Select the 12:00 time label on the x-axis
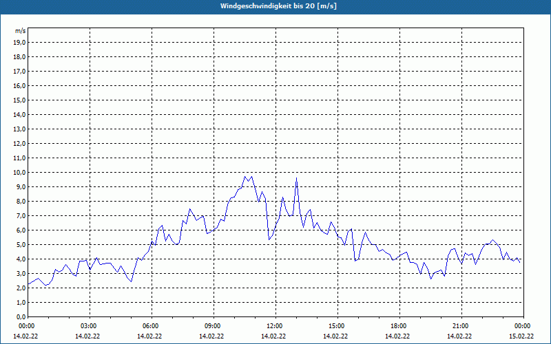This screenshot has height=344, width=551. (x=275, y=325)
